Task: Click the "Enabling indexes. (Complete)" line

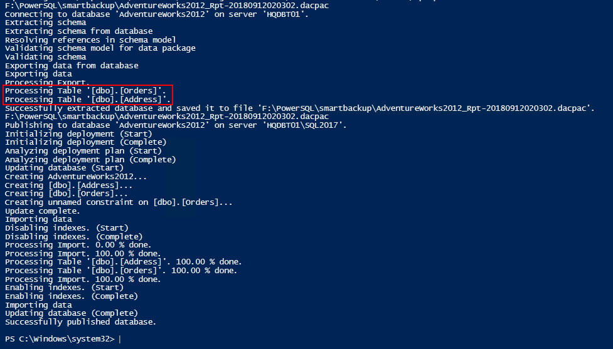Action: coord(72,296)
